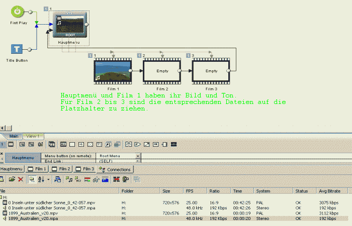Click the red X delete icon in asset toolbar
This screenshot has height=226, width=352.
coord(21,179)
